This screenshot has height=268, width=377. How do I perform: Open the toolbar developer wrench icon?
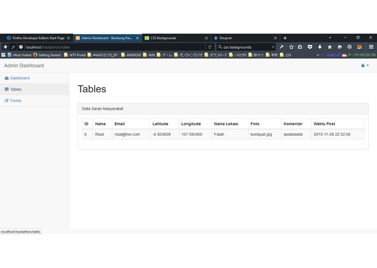coord(282,47)
